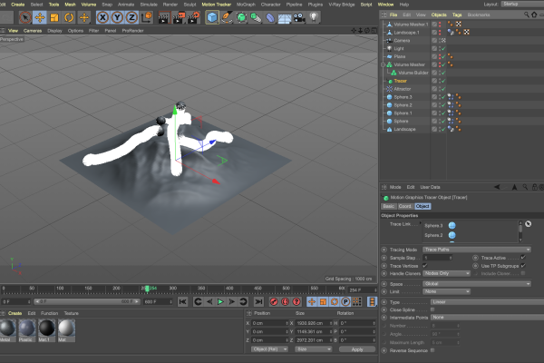Open the Array modeling objects icon

coord(256,17)
